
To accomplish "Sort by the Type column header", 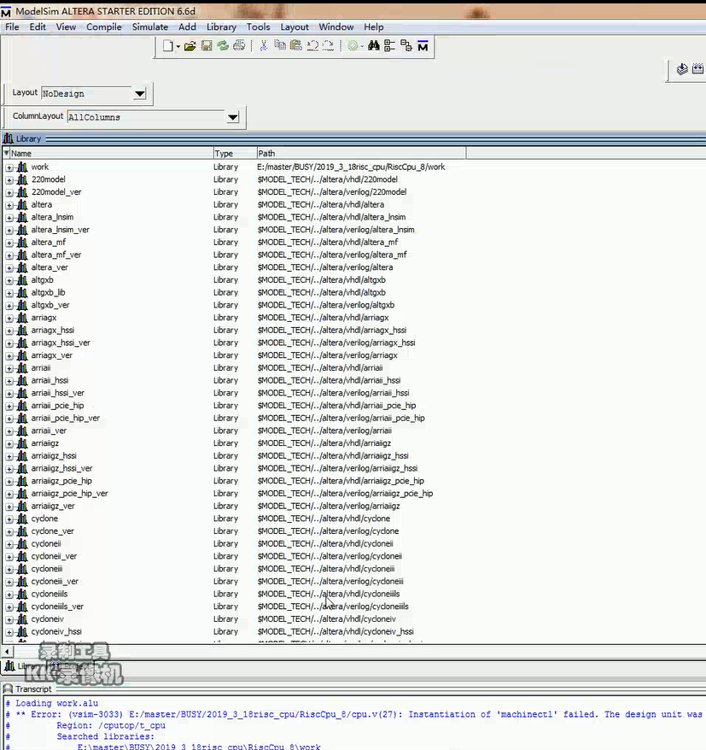I will click(x=235, y=154).
